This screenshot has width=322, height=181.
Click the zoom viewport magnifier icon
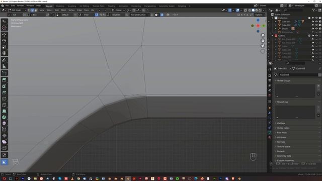click(x=263, y=35)
